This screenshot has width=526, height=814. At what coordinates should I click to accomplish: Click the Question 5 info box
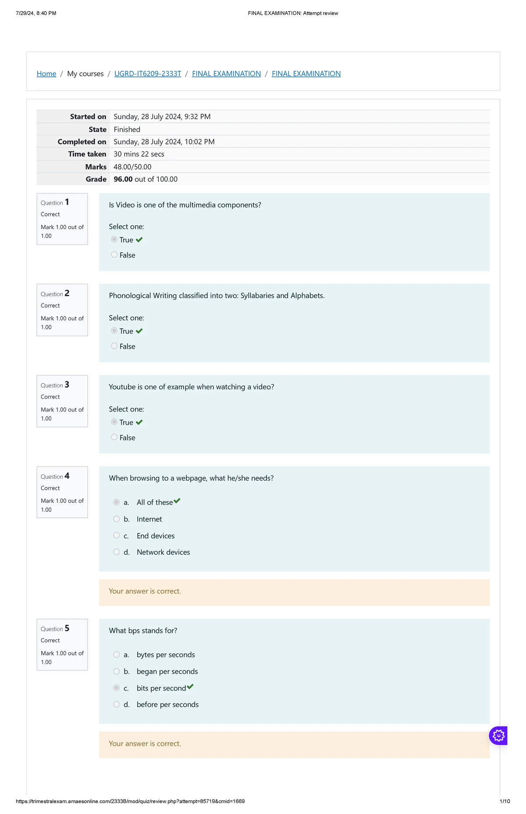tap(62, 645)
